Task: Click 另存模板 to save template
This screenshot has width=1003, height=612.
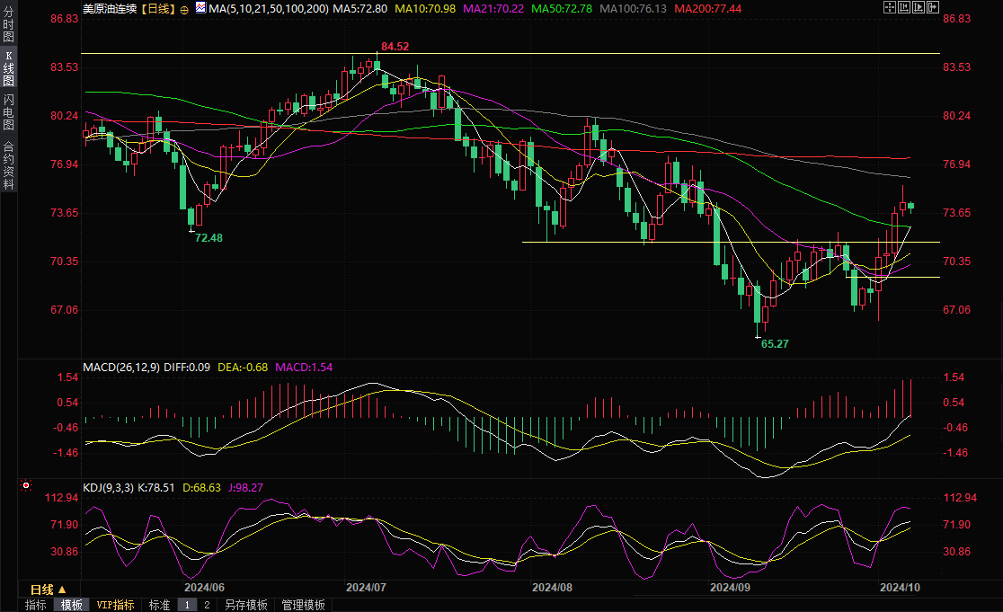Action: coord(246,605)
